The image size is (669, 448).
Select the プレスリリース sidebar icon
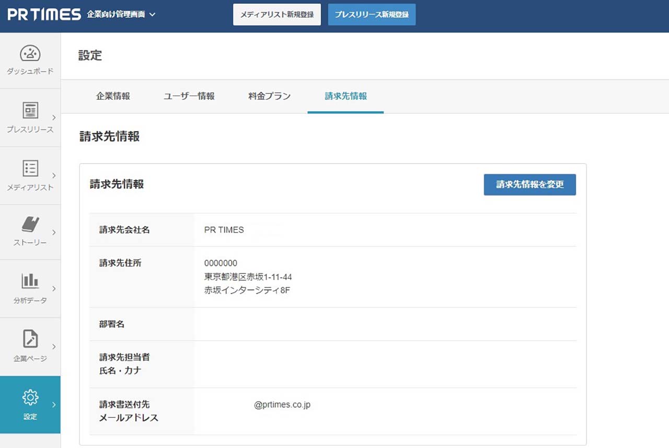pos(30,110)
